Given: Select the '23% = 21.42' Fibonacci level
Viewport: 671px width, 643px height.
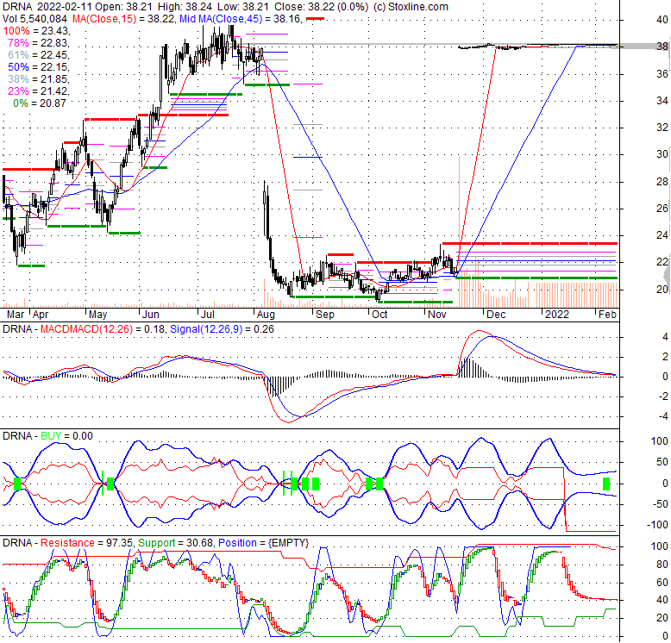Looking at the screenshot, I should 39,91.
